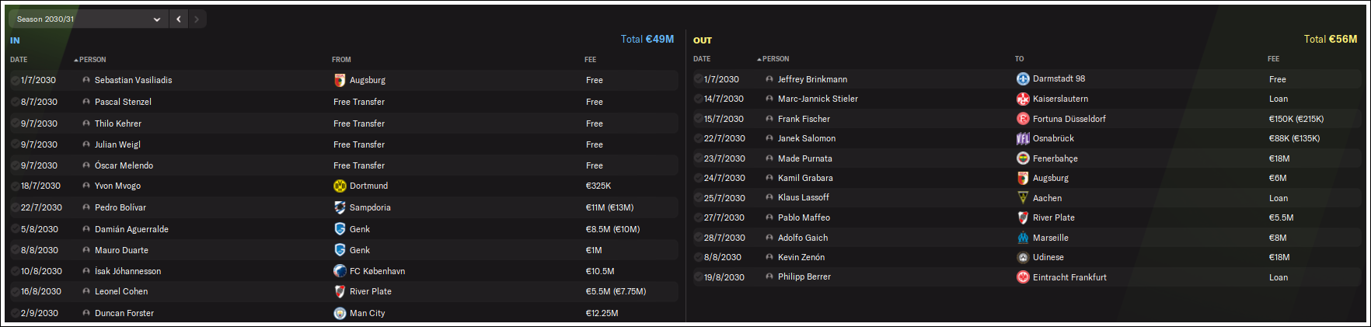Image resolution: width=1371 pixels, height=327 pixels.
Task: Click the Man City club badge
Action: [340, 313]
